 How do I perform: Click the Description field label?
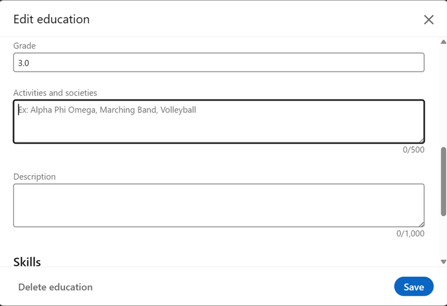(x=34, y=176)
